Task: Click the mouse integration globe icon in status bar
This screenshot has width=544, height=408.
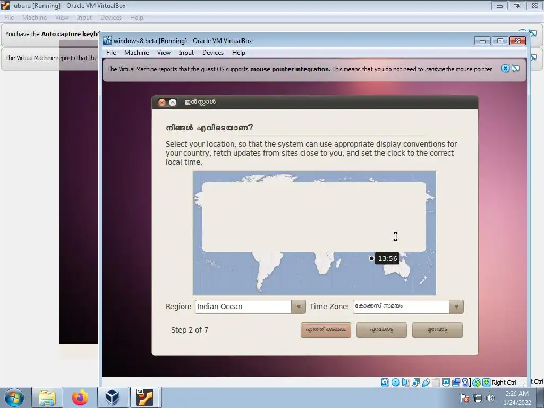Action: coord(477,382)
